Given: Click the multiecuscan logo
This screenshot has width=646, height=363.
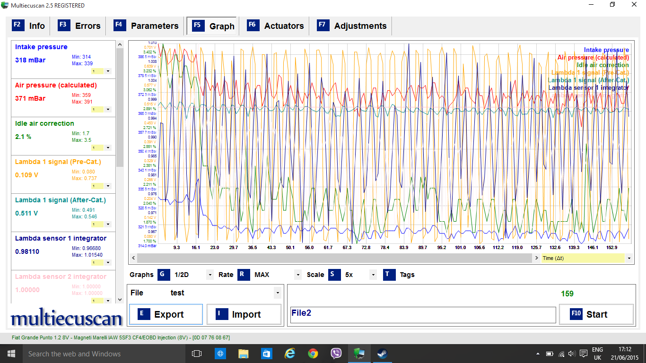Looking at the screenshot, I should tap(67, 318).
